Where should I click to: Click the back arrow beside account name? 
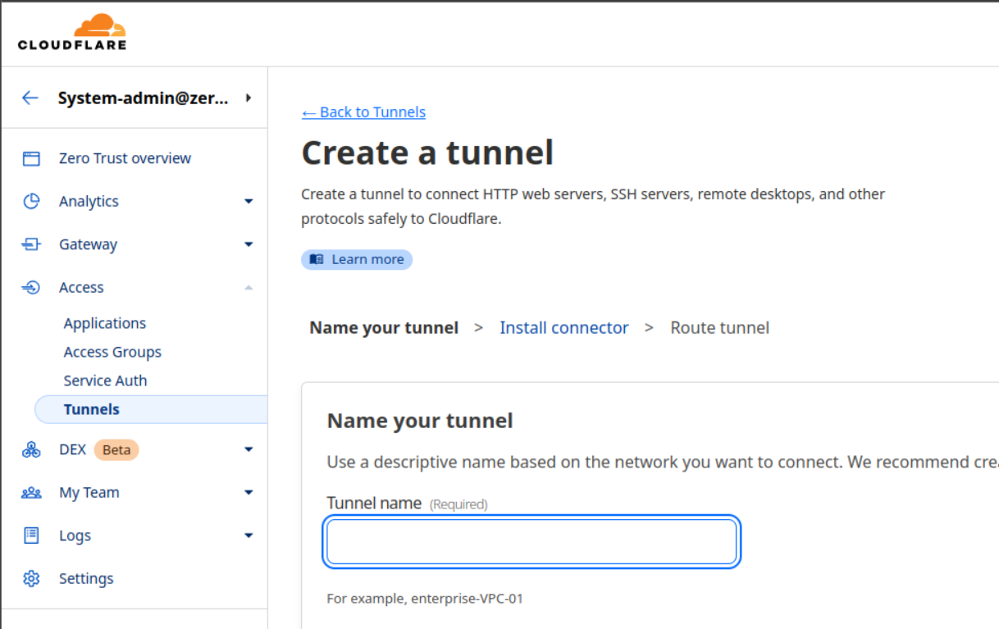click(x=30, y=98)
